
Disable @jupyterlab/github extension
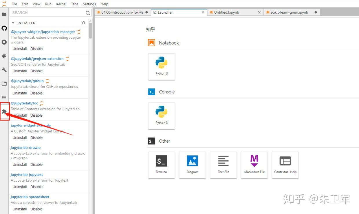coord(36,93)
